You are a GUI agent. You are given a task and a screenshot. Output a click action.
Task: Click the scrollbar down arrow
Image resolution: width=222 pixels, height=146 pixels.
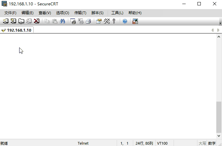click(219, 136)
